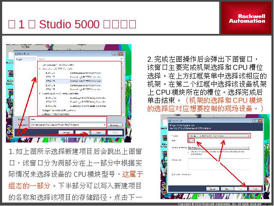Close the left New Project dialog
274x206 pixels.
(121, 54)
